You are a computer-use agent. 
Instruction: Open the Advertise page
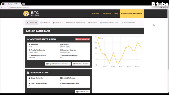(106, 13)
